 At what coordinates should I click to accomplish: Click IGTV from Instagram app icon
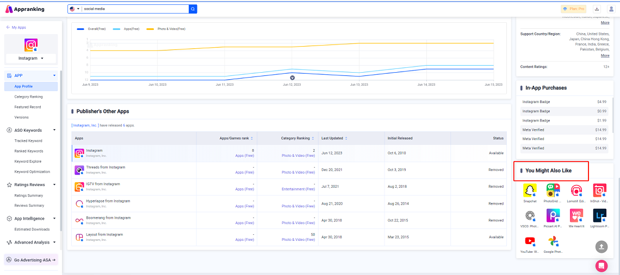point(79,187)
